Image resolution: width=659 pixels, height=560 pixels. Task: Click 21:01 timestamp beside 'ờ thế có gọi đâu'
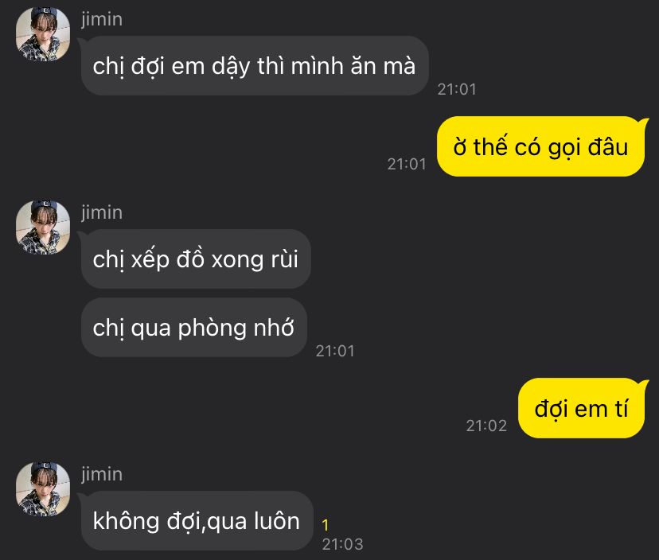(x=407, y=164)
